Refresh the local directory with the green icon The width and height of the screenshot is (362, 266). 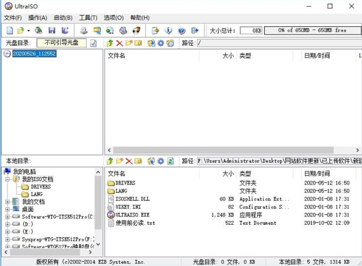click(x=170, y=161)
